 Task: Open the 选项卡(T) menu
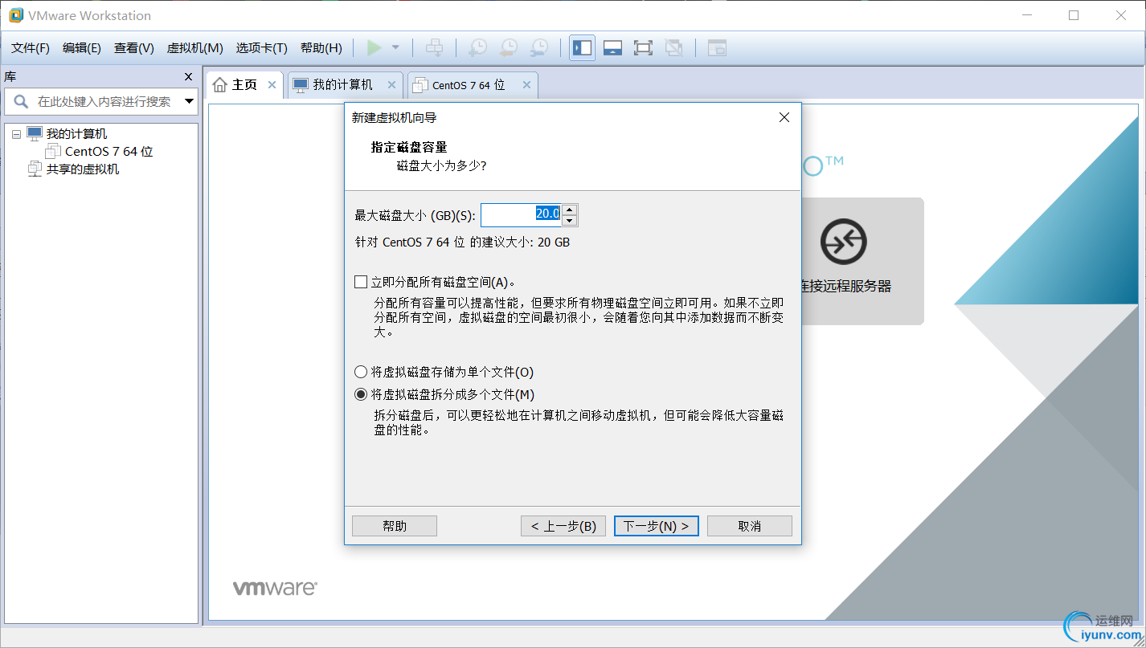262,48
